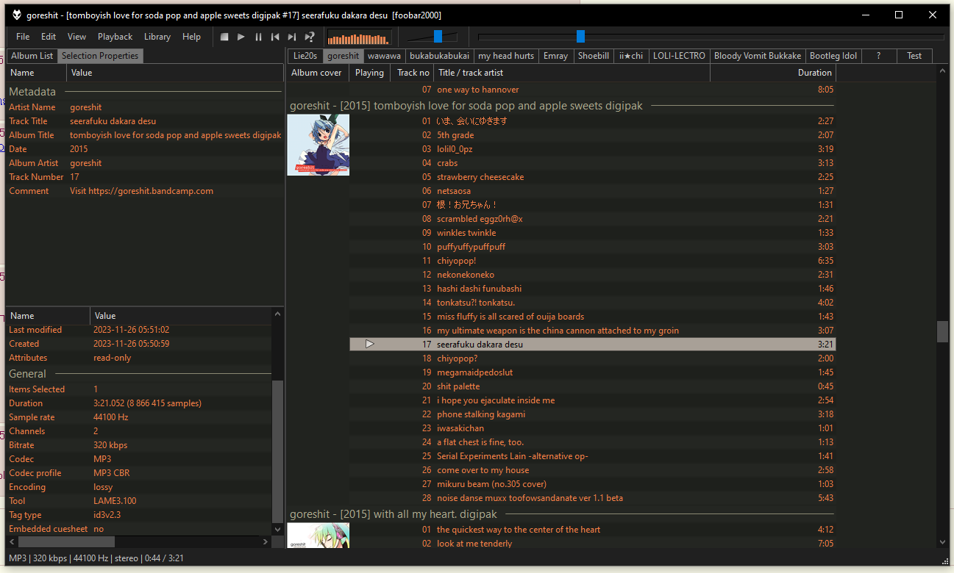The width and height of the screenshot is (954, 573).
Task: Pause the current track
Action: [x=258, y=37]
